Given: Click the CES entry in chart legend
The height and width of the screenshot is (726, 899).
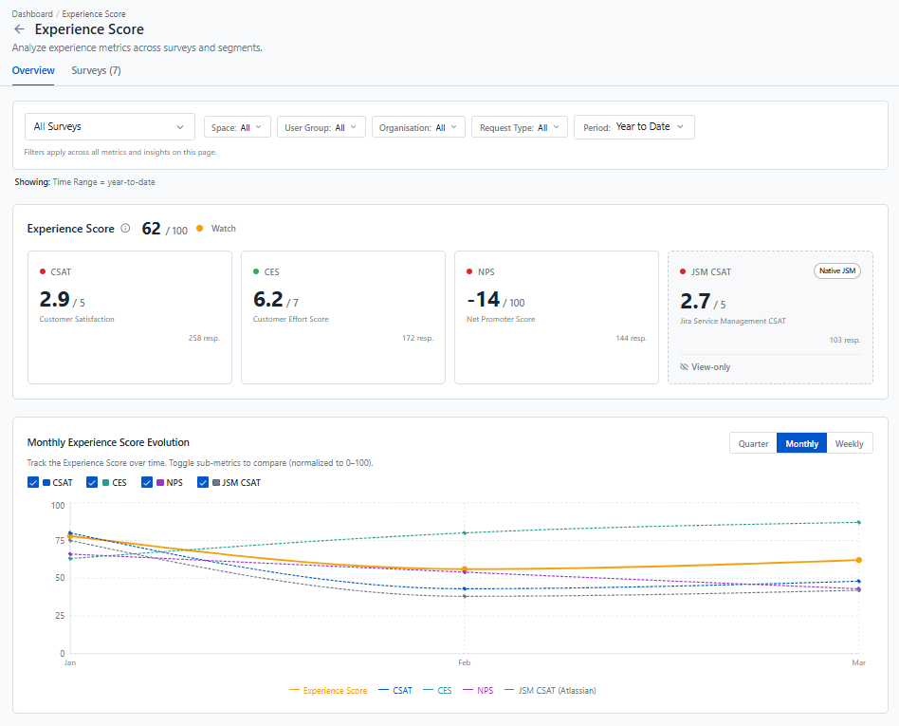Looking at the screenshot, I should click(x=437, y=691).
